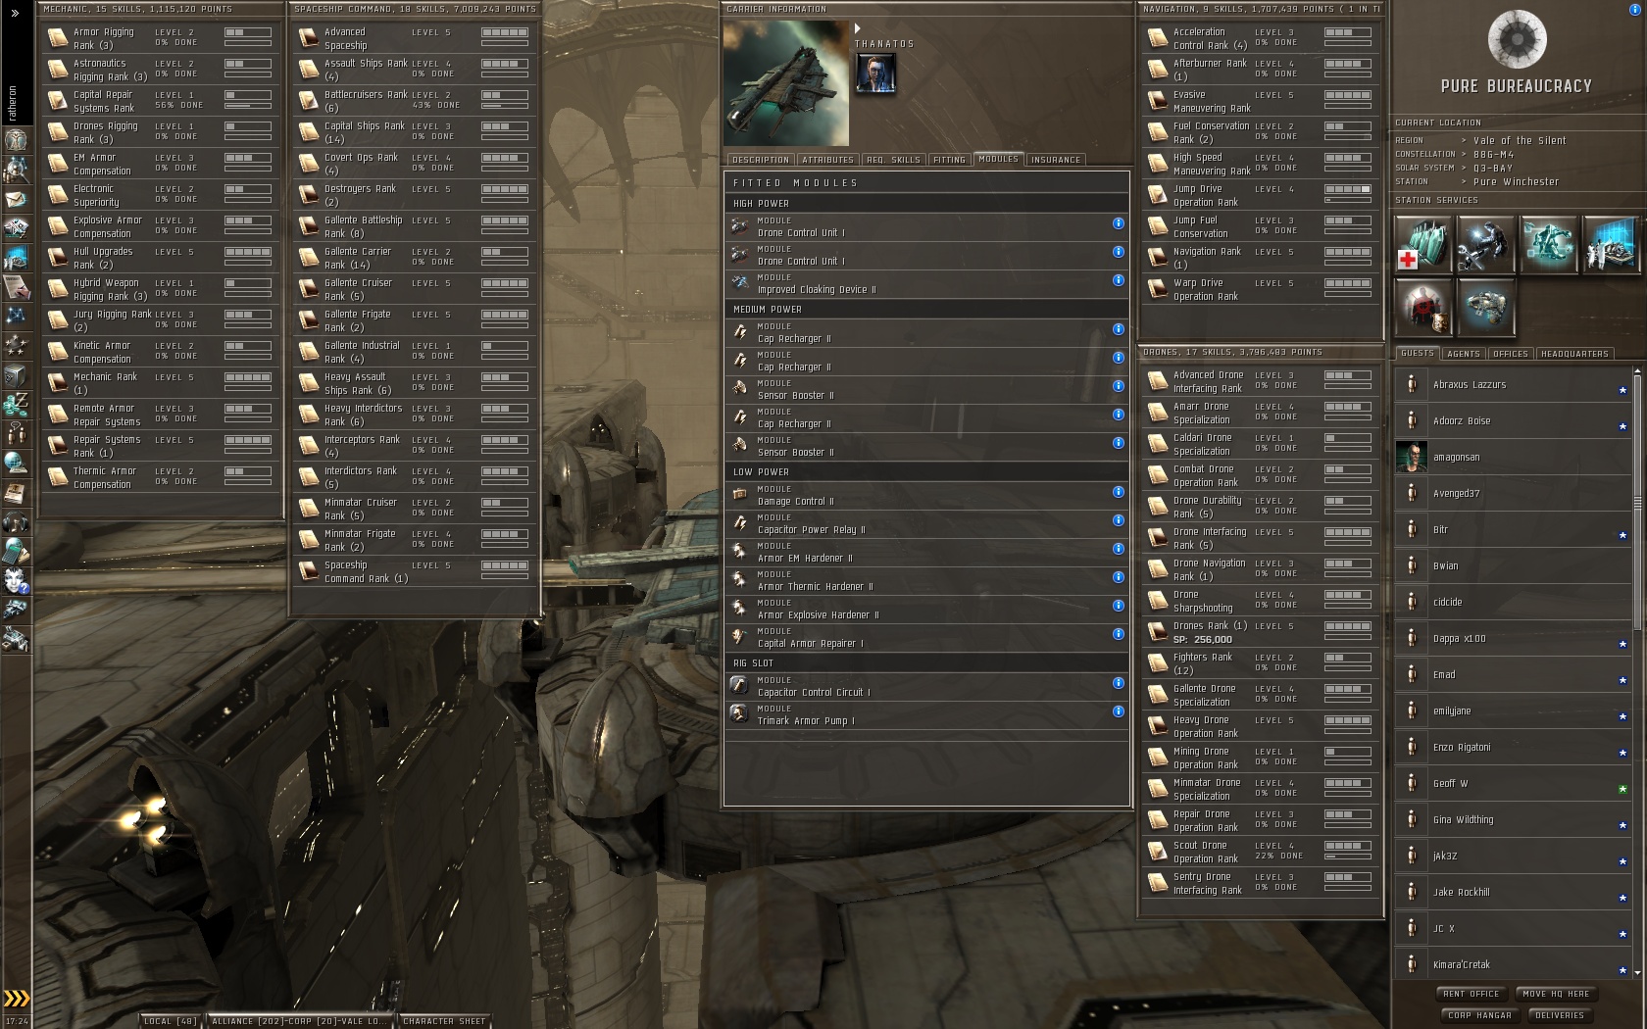Click the Thanatos ship image
Screen dimensions: 1647x1029
click(786, 83)
